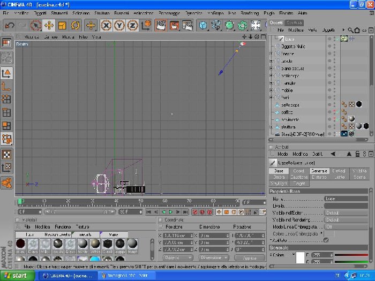The height and width of the screenshot is (281, 375).
Task: Toggle the Attivato checkbox
Action: 326,240
